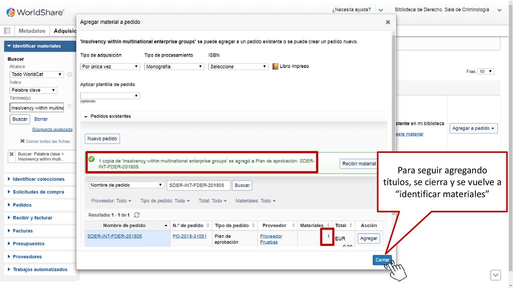Click the este material link
Image resolution: width=513 pixels, height=288 pixels.
point(409,134)
